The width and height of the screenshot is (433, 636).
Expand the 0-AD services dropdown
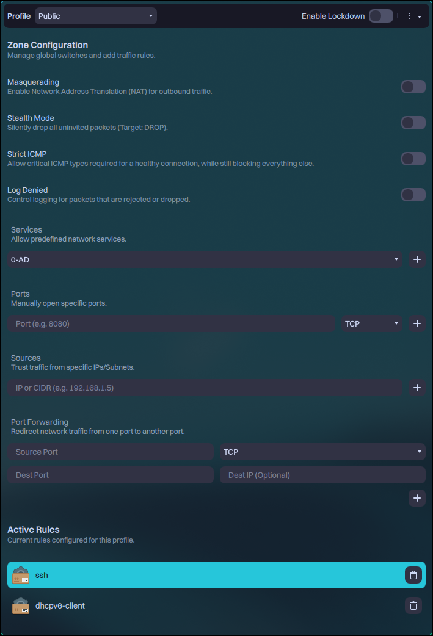coord(205,259)
